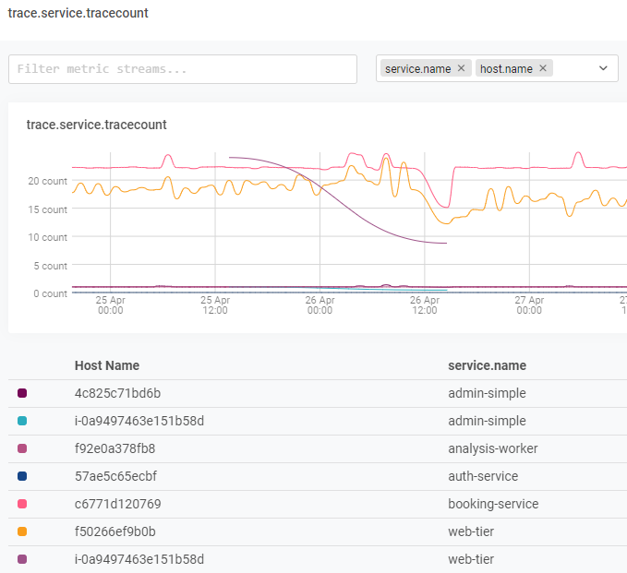
Task: Click the navy swatch for auth-service
Action: (22, 476)
